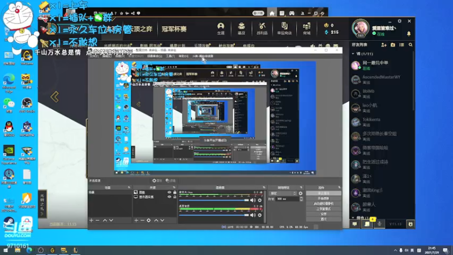
Task: Click the 设置 button in OBS controls
Action: [x=323, y=214]
